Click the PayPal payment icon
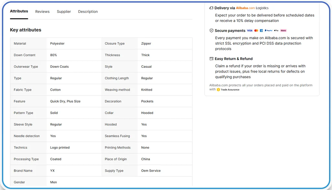Viewport: 332px width, 190px height. coord(268,31)
